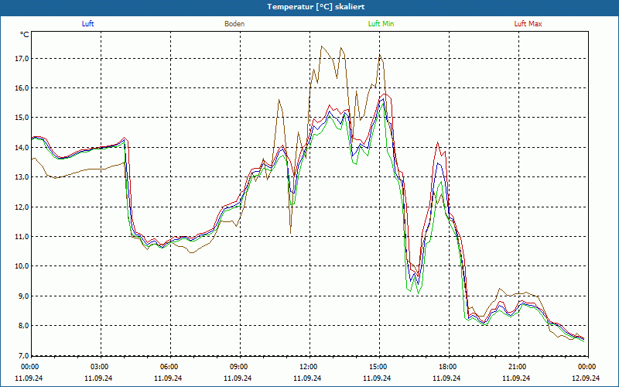Click the 10,0 y-axis value

point(22,266)
